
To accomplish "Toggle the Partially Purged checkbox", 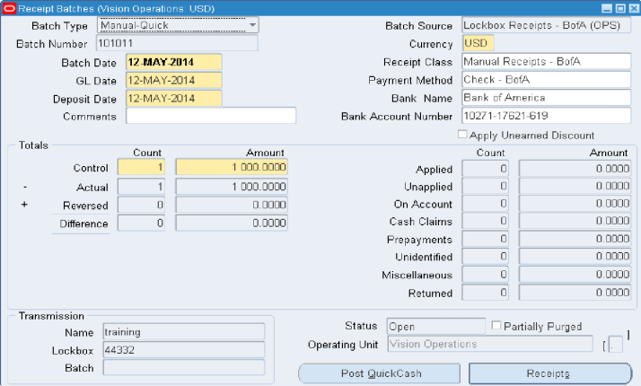I will click(x=496, y=326).
